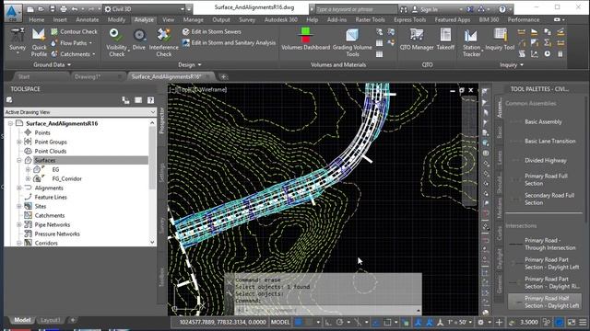Switch to the Home ribbon tab
Image resolution: width=590 pixels, height=331 pixels.
click(x=37, y=20)
